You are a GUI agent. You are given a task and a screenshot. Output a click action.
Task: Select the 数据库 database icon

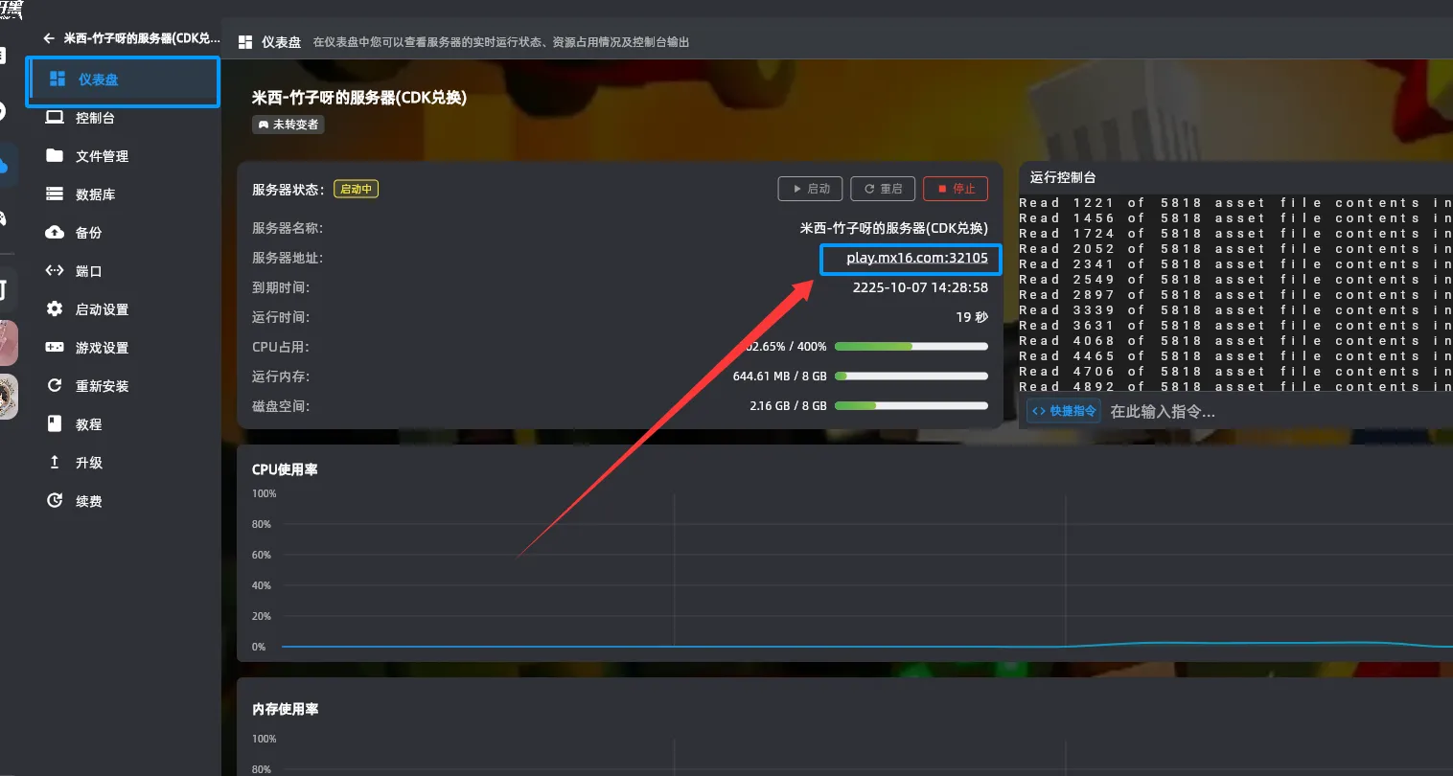(55, 194)
